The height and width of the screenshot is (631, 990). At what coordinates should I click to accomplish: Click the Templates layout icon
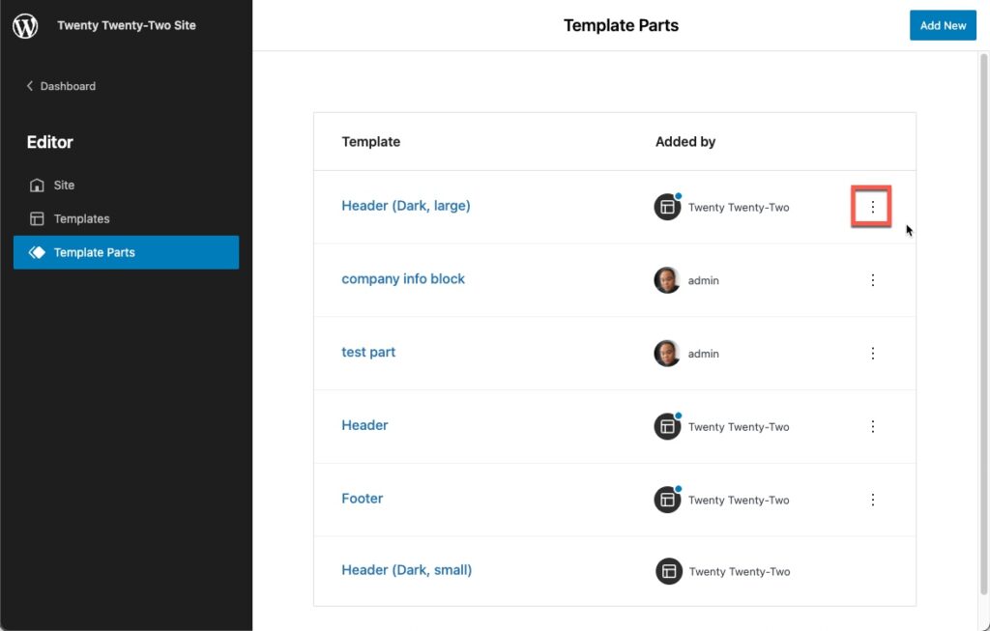(37, 219)
